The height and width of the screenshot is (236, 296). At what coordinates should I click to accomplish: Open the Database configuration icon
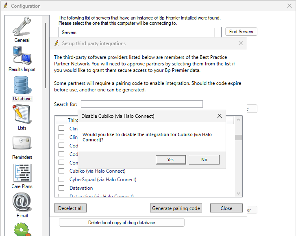click(22, 85)
